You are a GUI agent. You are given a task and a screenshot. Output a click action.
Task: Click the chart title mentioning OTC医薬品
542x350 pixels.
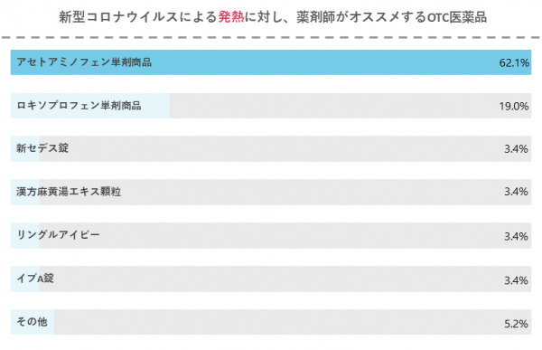(273, 16)
